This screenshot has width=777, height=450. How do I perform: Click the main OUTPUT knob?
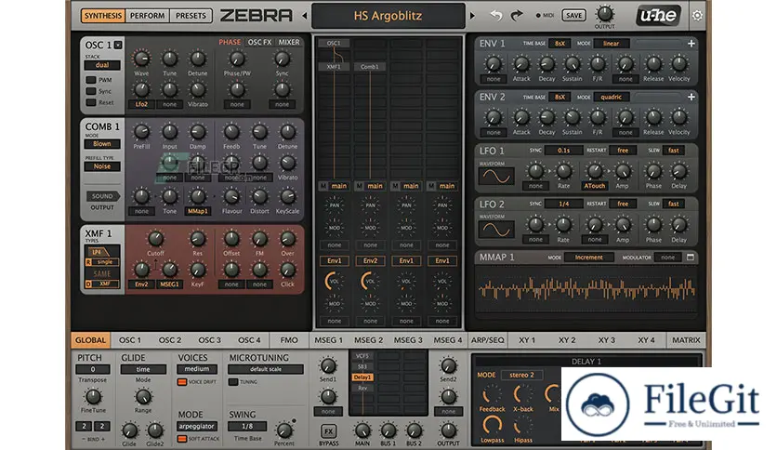click(x=604, y=13)
